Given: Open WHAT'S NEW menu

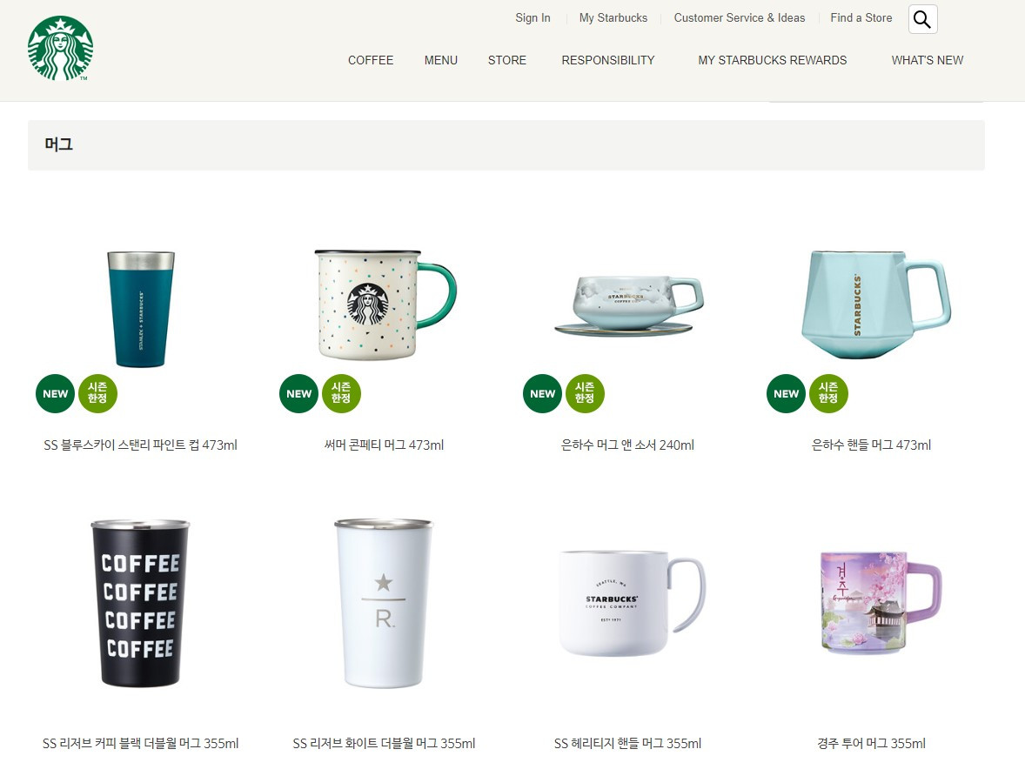Looking at the screenshot, I should (x=927, y=60).
